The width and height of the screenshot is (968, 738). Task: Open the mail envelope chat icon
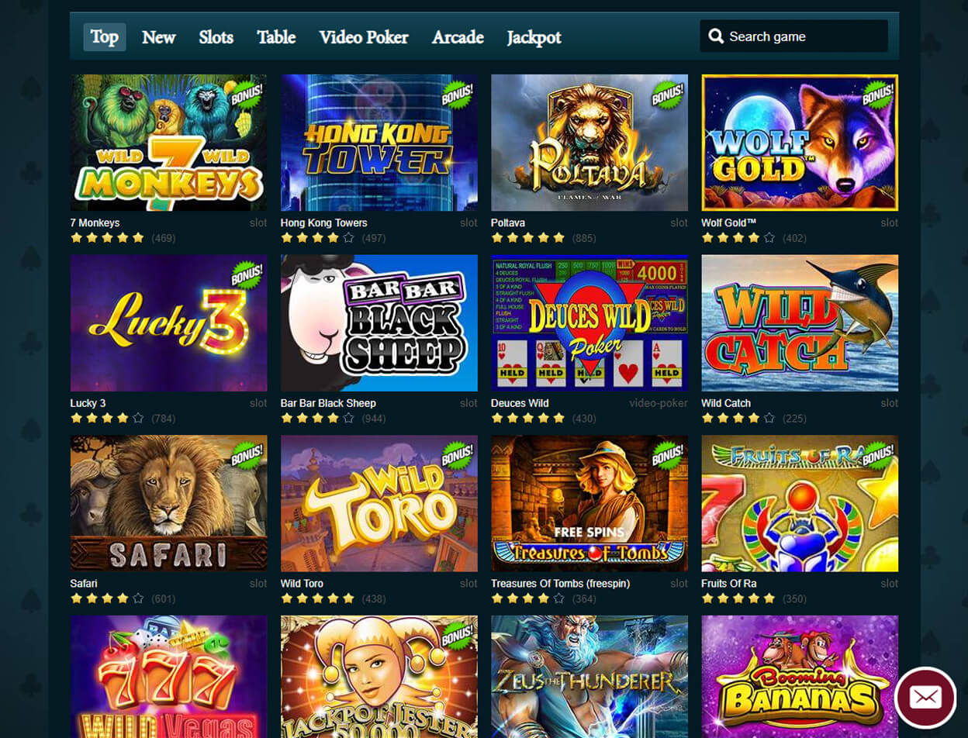(x=925, y=697)
